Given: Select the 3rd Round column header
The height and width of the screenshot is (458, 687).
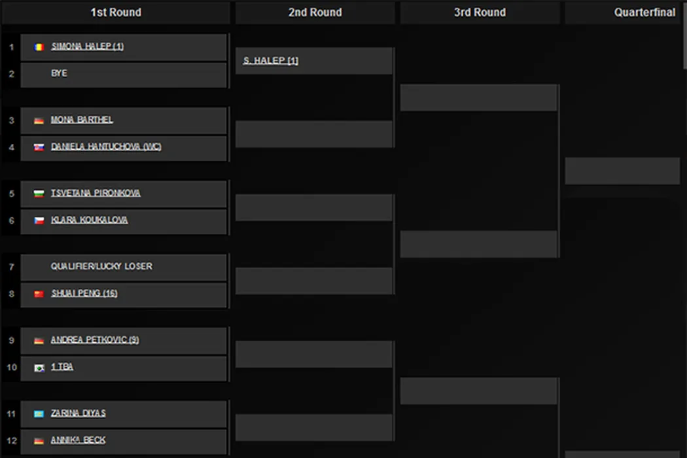Looking at the screenshot, I should point(480,12).
